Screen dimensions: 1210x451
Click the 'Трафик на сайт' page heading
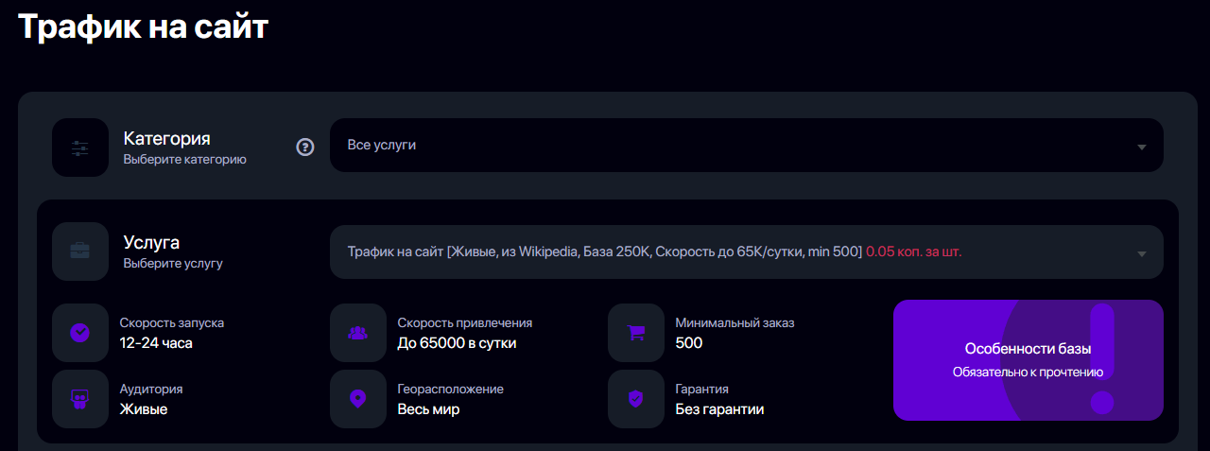(x=144, y=26)
